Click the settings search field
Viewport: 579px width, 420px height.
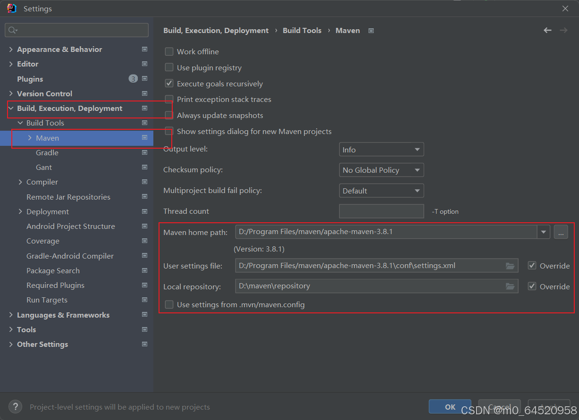click(x=76, y=30)
